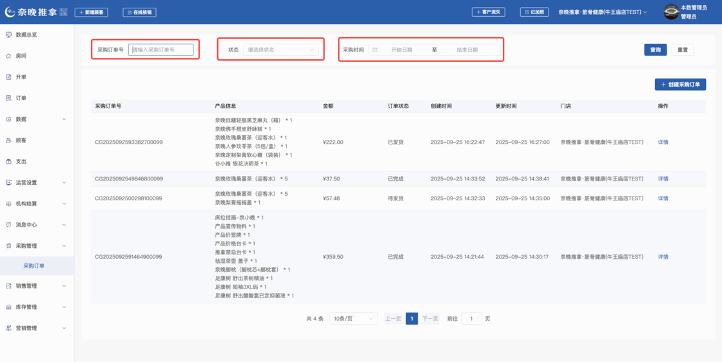This screenshot has height=362, width=722.
Task: Click the 订单 list icon in sidebar
Action: click(x=8, y=98)
